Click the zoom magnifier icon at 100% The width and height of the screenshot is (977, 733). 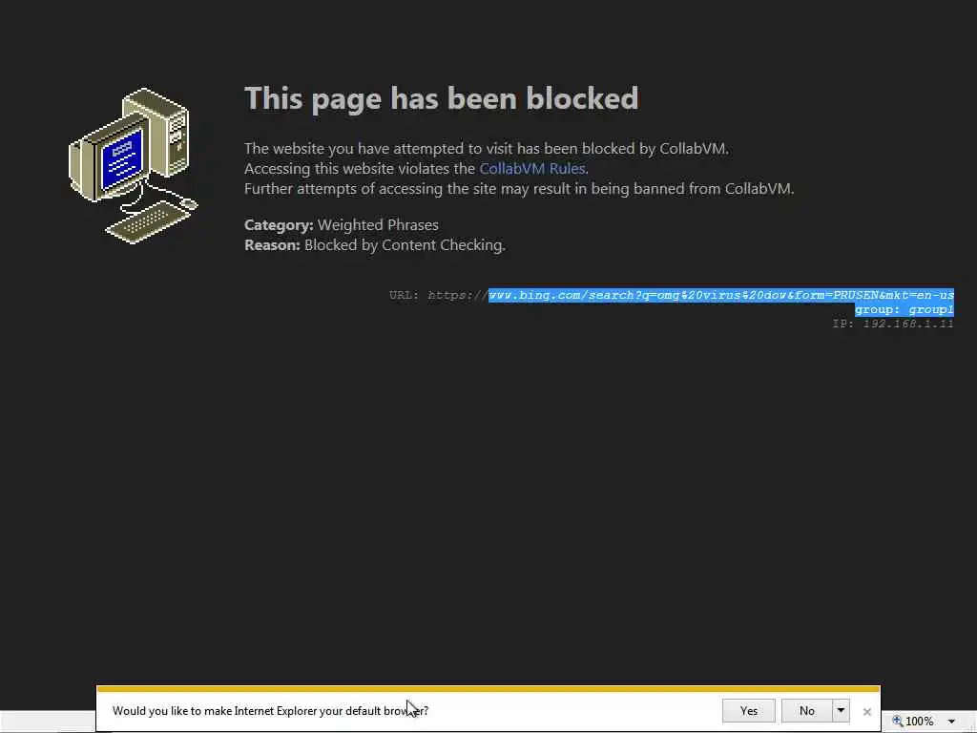pyautogui.click(x=898, y=721)
